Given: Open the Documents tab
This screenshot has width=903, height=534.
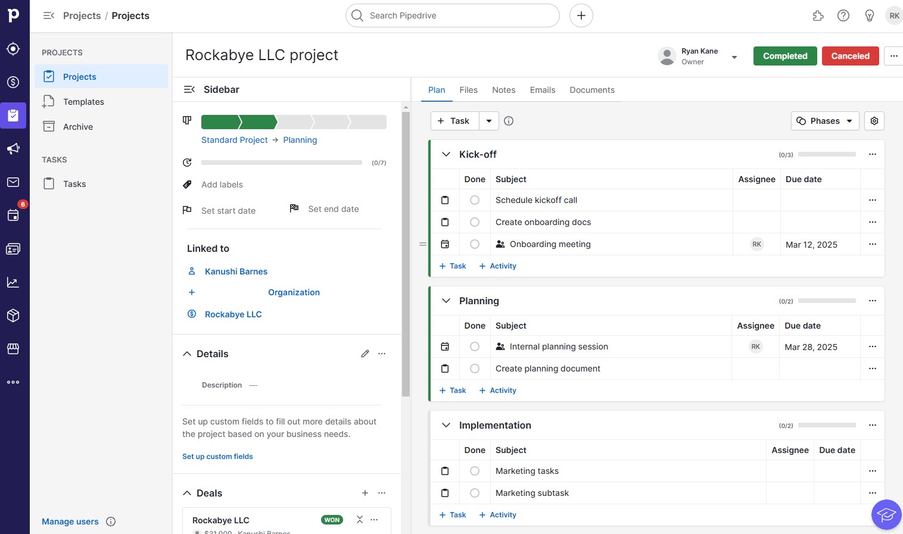Looking at the screenshot, I should 591,90.
